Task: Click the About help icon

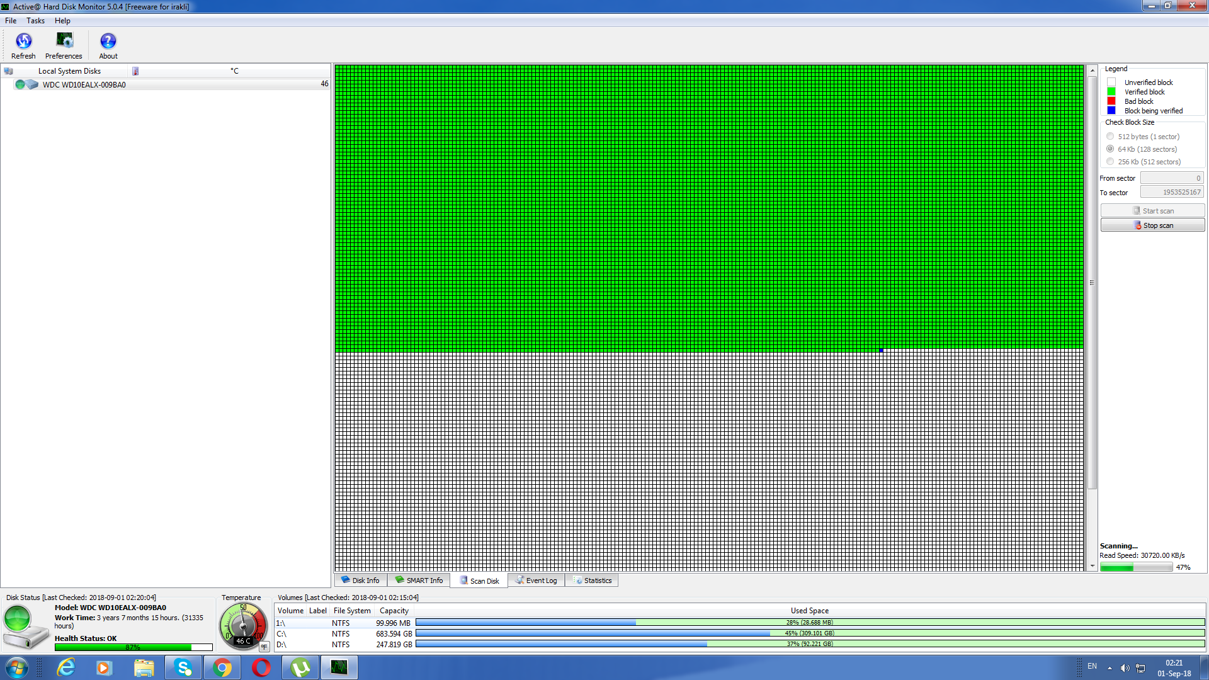Action: coord(108,42)
